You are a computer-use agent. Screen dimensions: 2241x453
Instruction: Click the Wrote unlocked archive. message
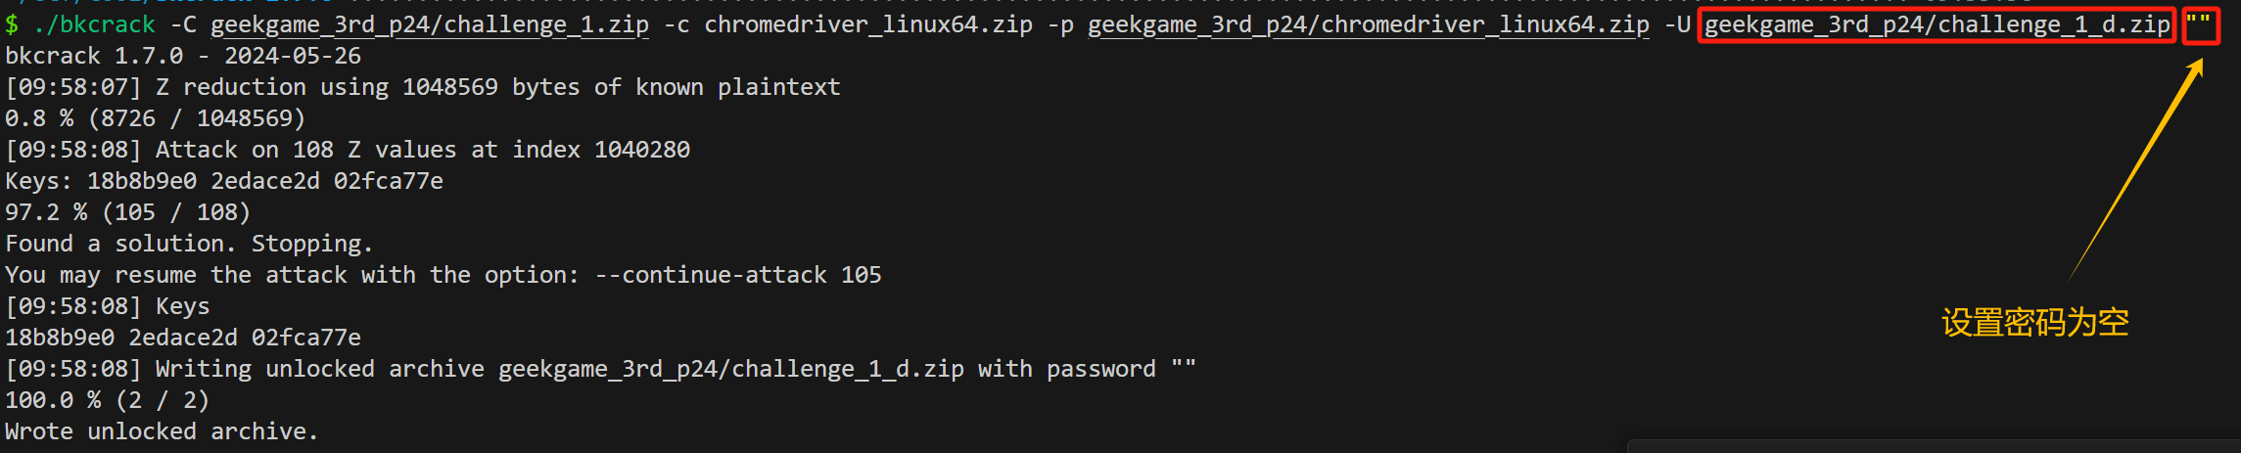click(162, 431)
